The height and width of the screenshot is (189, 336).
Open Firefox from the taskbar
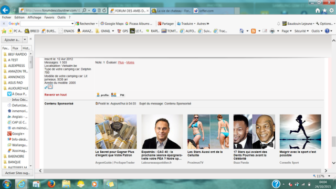click(x=51, y=184)
